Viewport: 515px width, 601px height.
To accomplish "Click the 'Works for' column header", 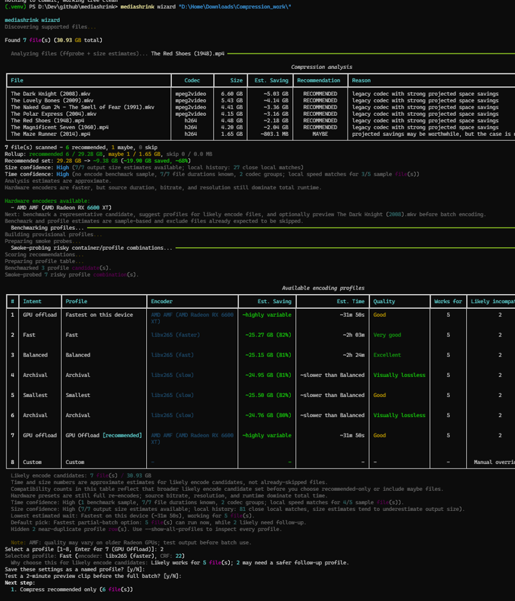I will (448, 302).
